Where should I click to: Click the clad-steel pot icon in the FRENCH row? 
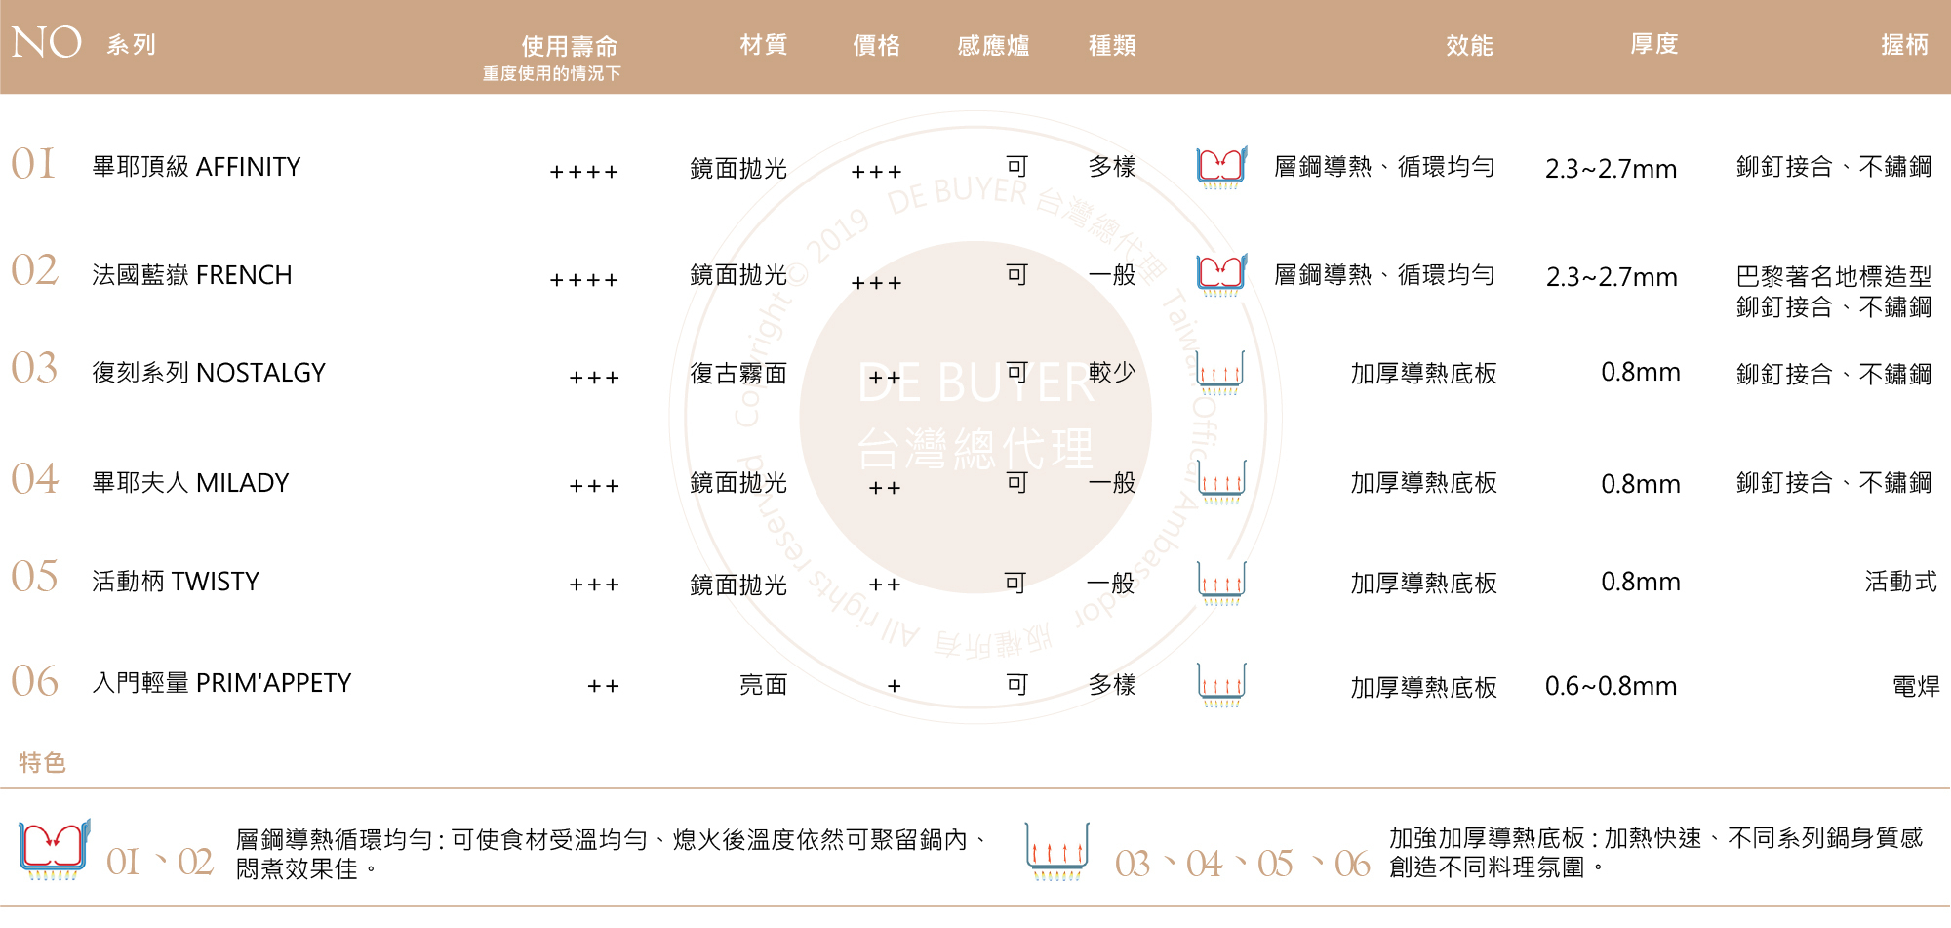[1221, 276]
